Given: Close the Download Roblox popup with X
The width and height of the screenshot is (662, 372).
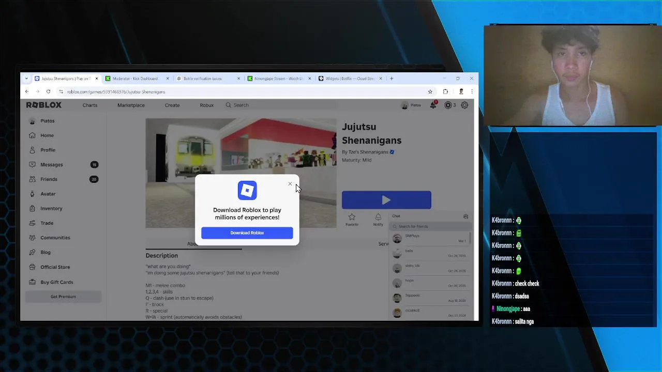Looking at the screenshot, I should point(290,184).
